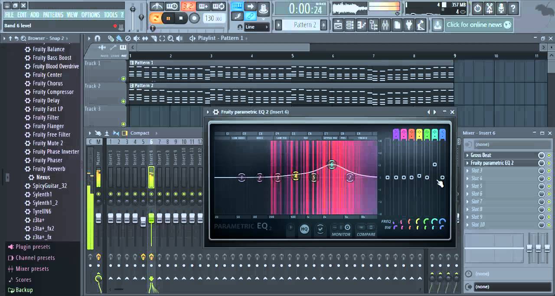Open the playlist options menu arrow
Screen dimensions: 555x296
click(x=89, y=38)
